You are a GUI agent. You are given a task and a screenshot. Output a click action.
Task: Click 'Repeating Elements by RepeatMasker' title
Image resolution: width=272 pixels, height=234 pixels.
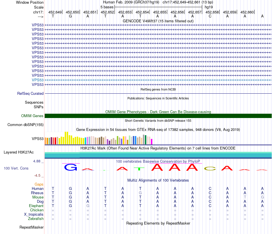(158, 223)
